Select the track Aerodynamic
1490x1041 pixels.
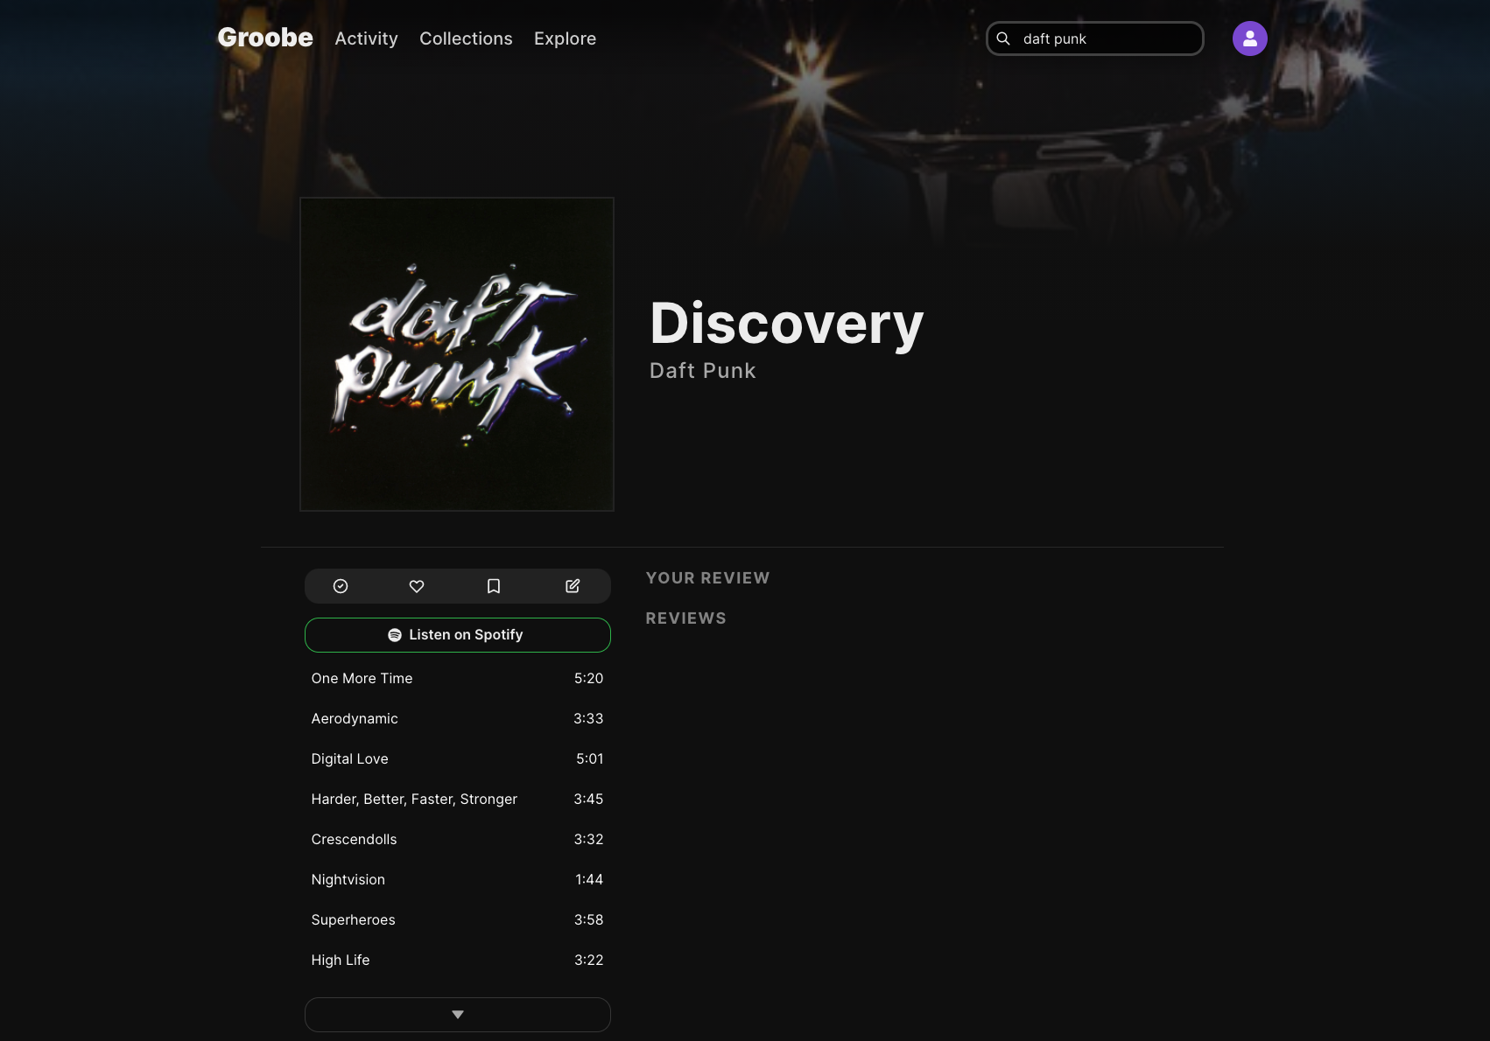click(457, 719)
